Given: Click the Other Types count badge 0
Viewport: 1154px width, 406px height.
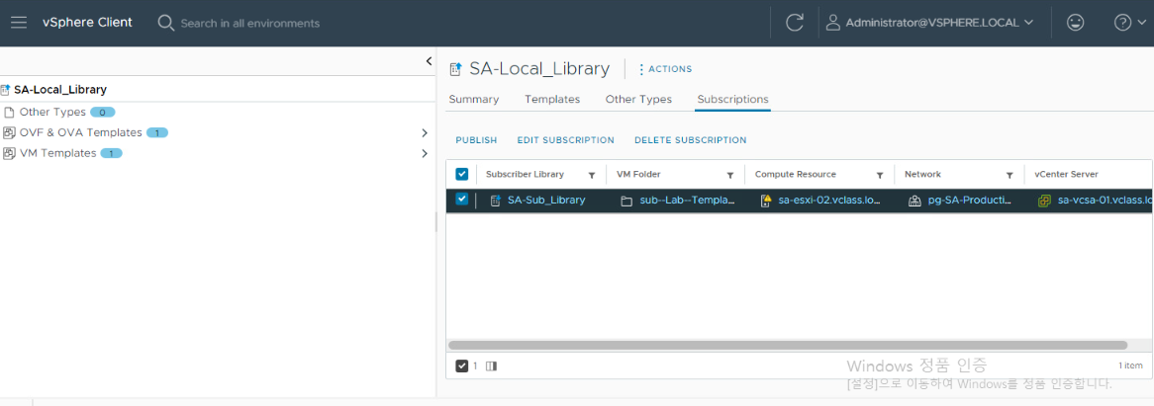Looking at the screenshot, I should point(103,113).
